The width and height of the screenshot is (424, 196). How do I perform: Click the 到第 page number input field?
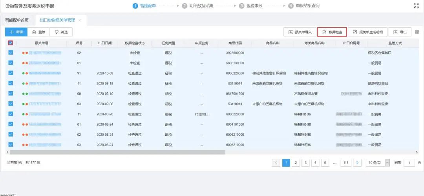[409, 163]
